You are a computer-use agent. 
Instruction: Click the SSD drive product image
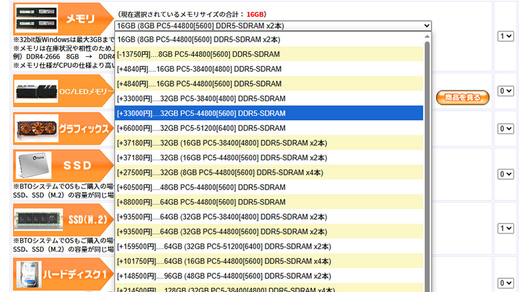pyautogui.click(x=36, y=165)
